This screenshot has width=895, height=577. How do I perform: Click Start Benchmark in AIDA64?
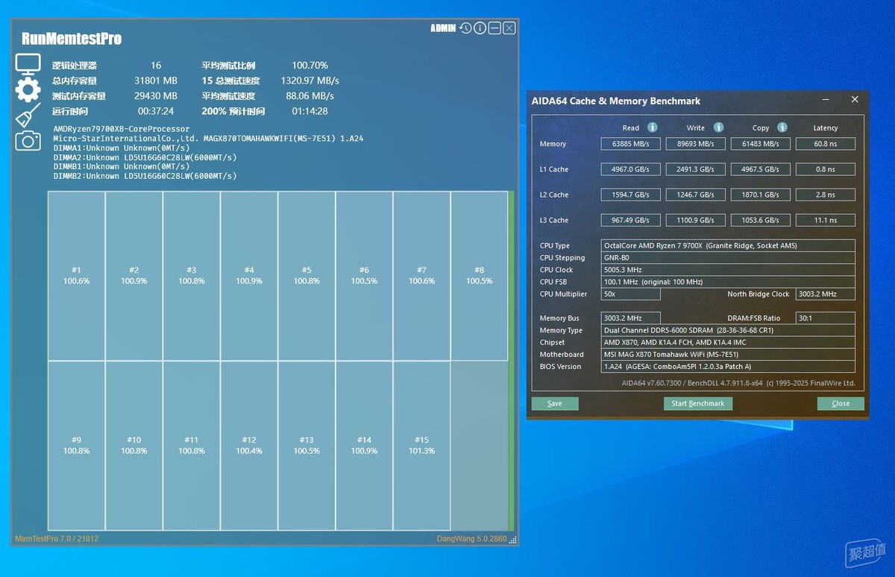(x=698, y=403)
